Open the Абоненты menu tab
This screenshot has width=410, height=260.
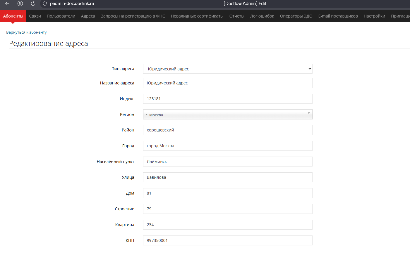[13, 16]
